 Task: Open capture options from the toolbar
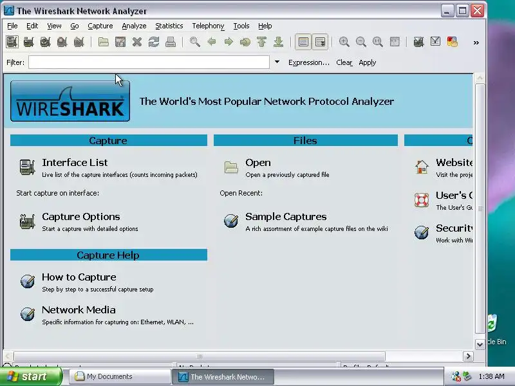[29, 42]
